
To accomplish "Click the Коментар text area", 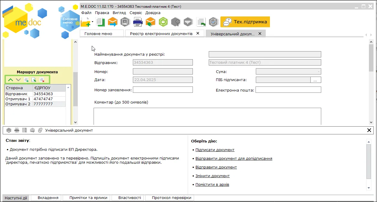I will [207, 116].
